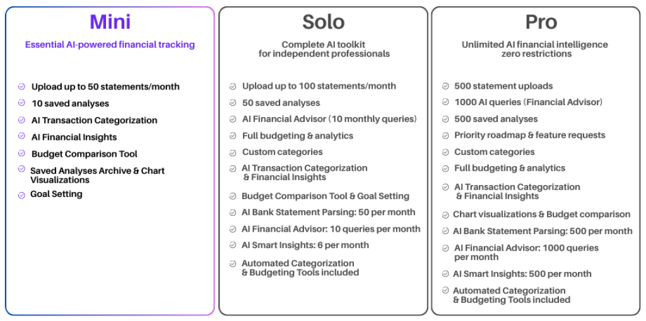Image resolution: width=646 pixels, height=321 pixels.
Task: Click the AI Financial Advisor (10 monthly queries) text
Action: (329, 119)
